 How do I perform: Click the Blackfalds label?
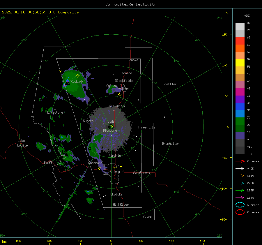click(x=124, y=81)
